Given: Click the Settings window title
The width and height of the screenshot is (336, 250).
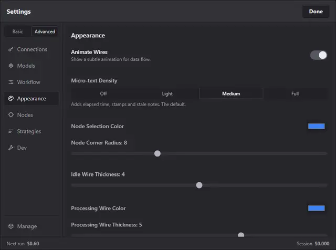Looking at the screenshot, I should tap(19, 12).
